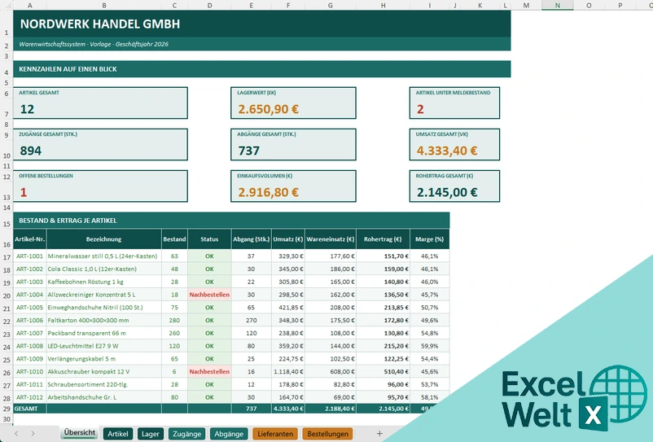Select Verlängerungskabel 5 m cell
Image resolution: width=653 pixels, height=442 pixels.
click(x=103, y=359)
